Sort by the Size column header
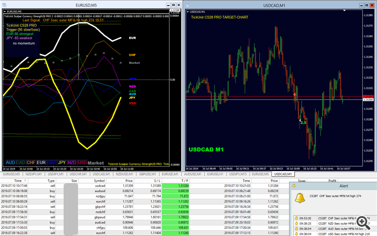Screen dimensions: 377x236 [74, 181]
